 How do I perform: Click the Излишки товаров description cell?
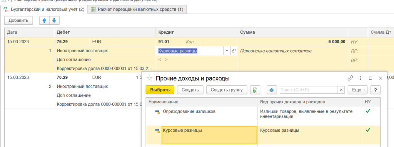(x=310, y=116)
